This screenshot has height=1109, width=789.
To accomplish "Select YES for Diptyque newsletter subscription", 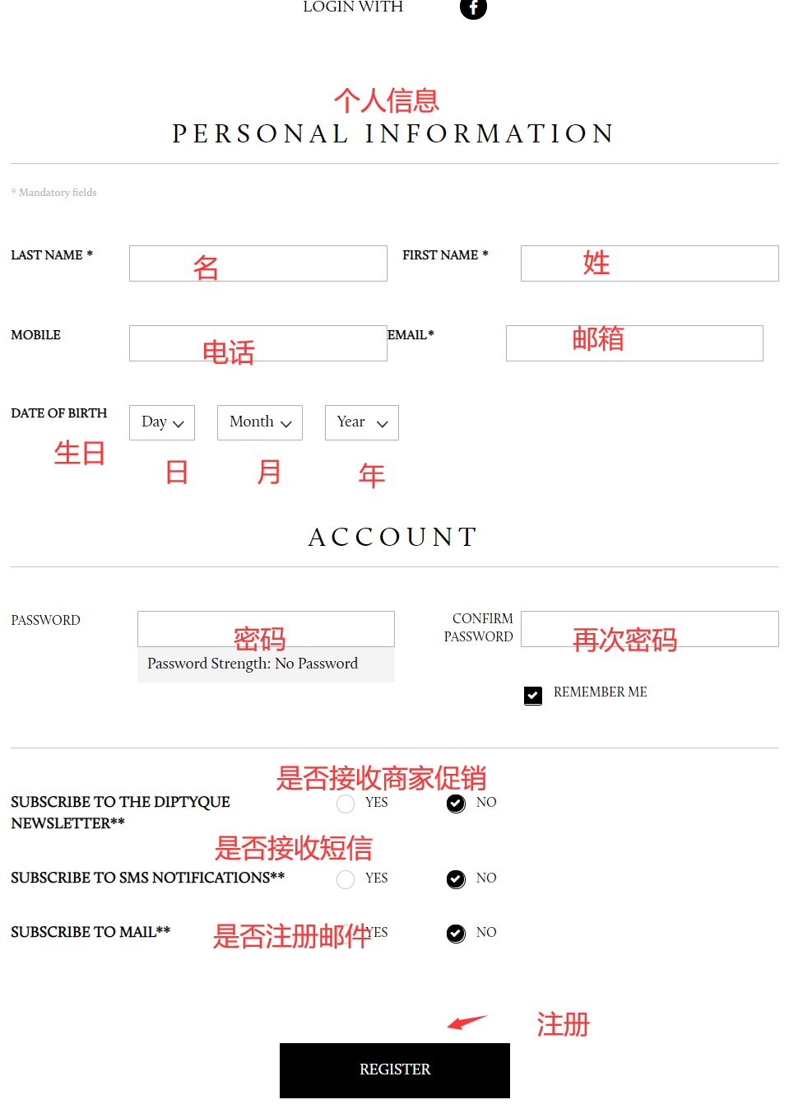I will (x=346, y=804).
